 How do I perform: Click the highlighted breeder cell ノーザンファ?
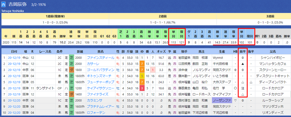pyautogui.click(x=221, y=100)
